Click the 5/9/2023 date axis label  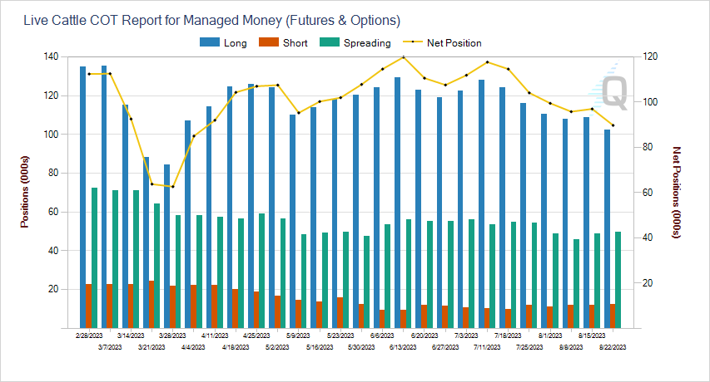tap(298, 335)
